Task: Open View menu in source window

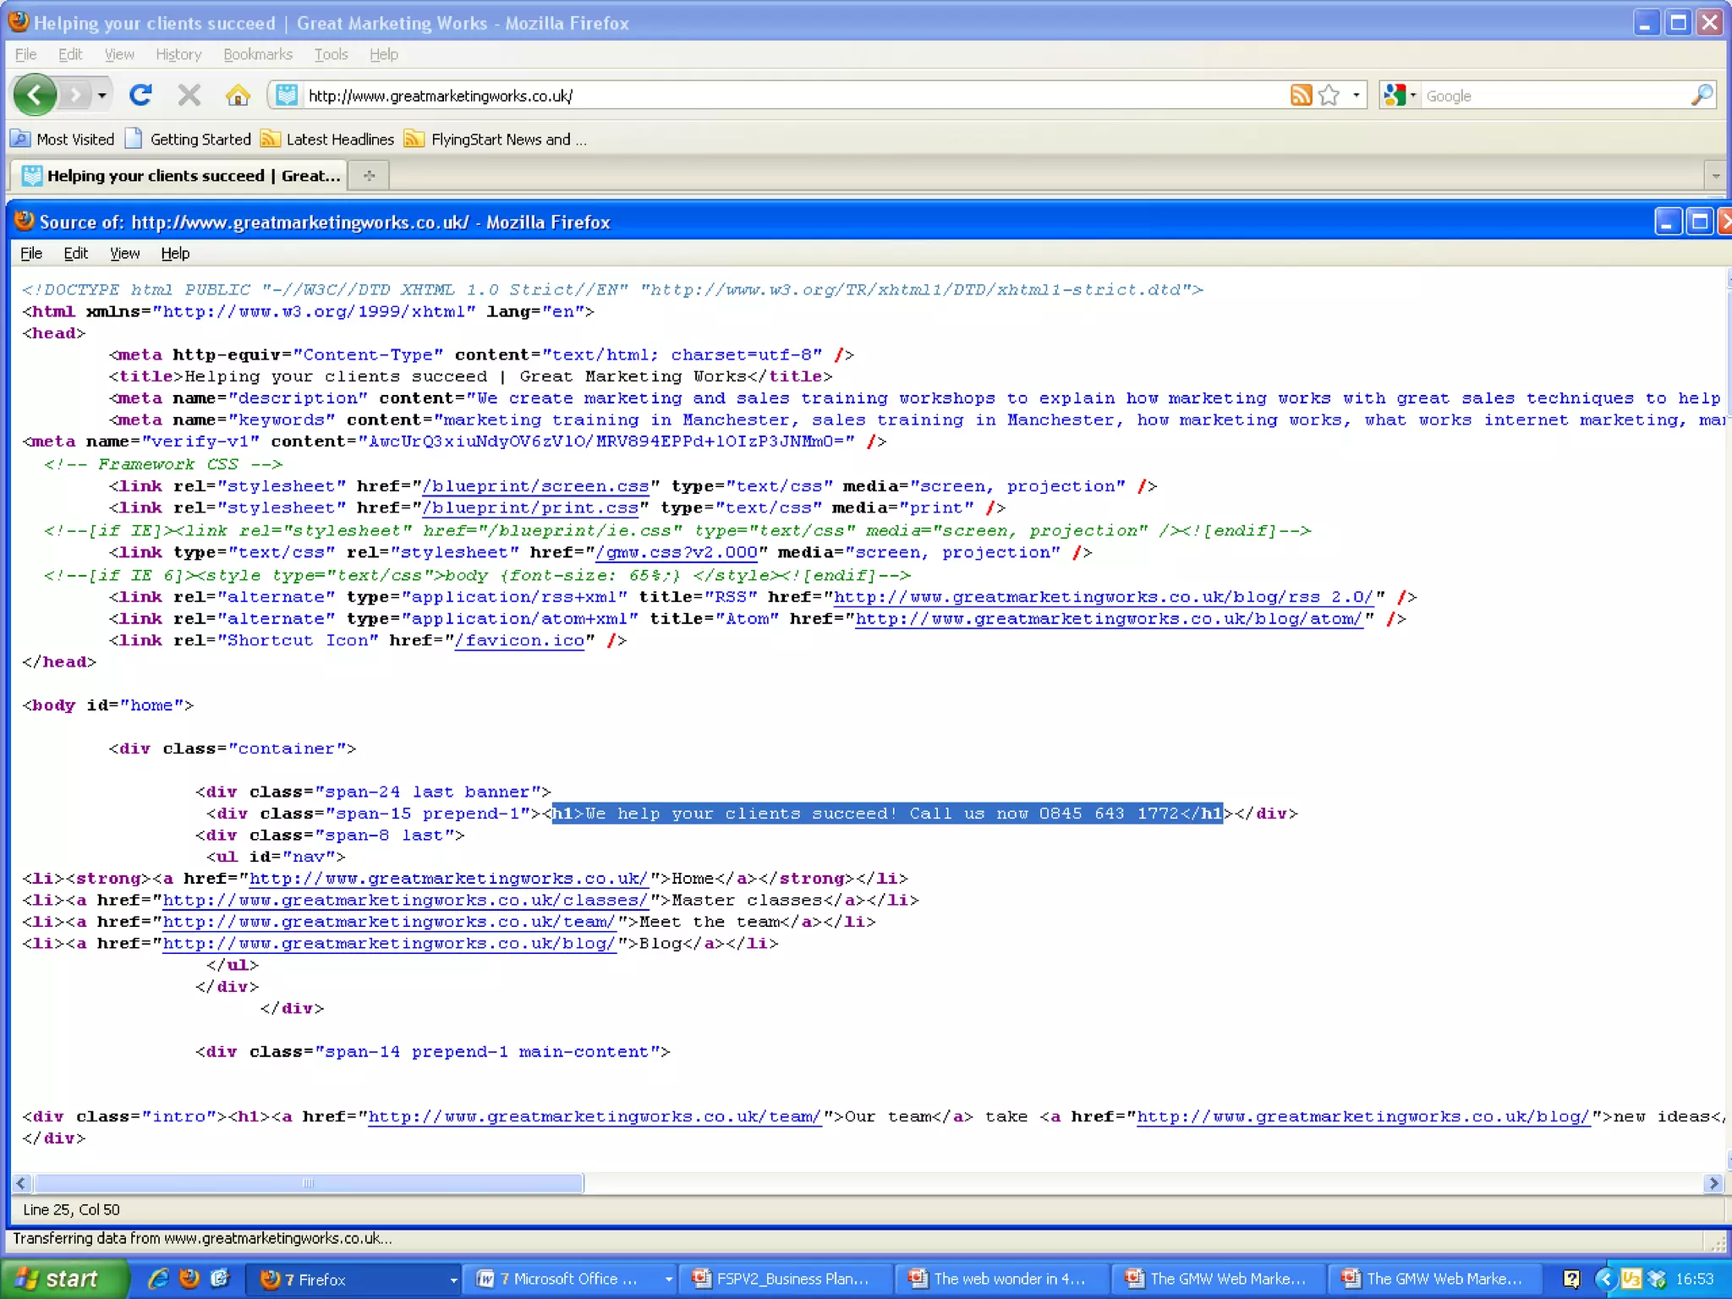Action: [x=124, y=254]
